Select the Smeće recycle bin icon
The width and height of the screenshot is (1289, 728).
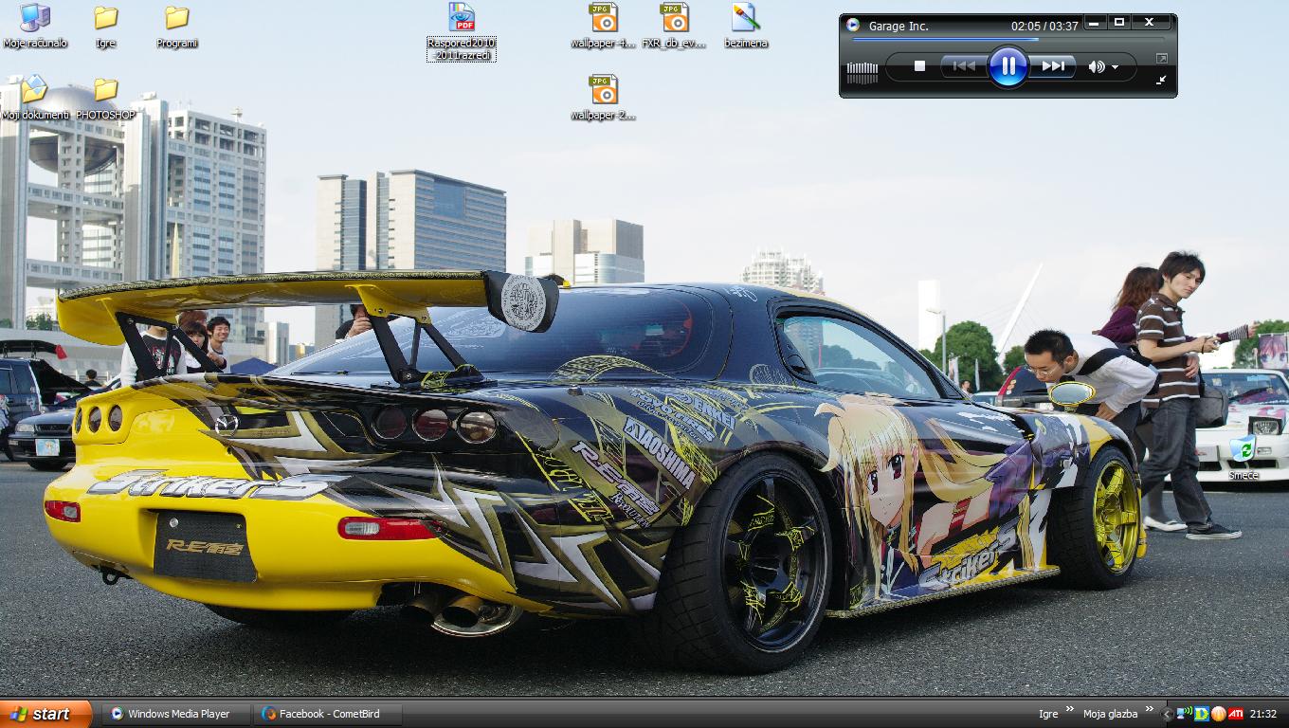click(1243, 458)
